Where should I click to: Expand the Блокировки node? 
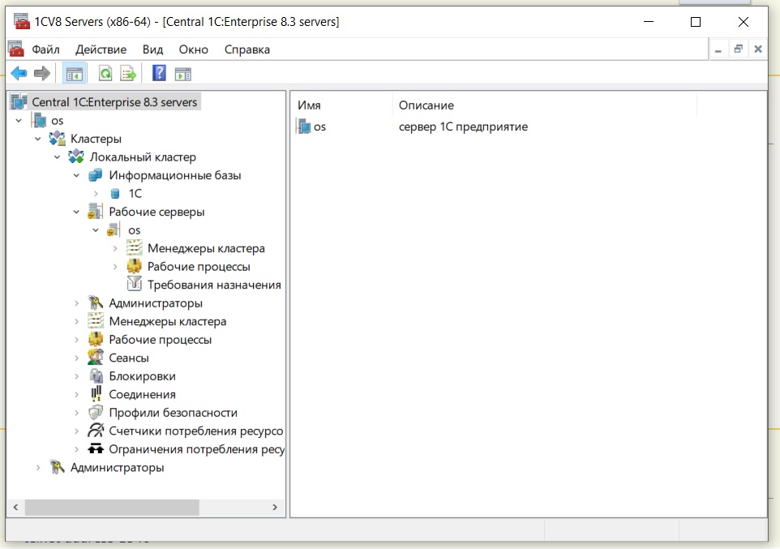pyautogui.click(x=76, y=376)
